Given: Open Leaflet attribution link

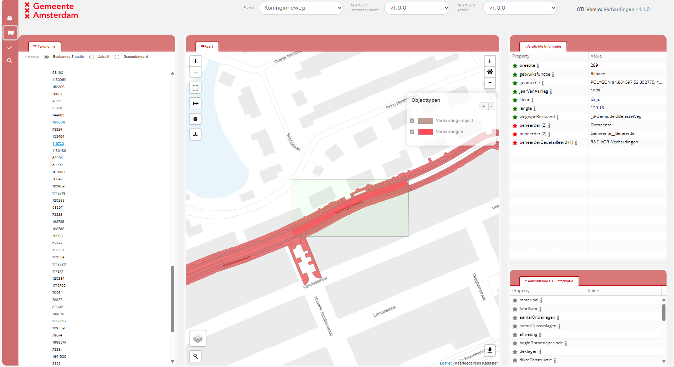Looking at the screenshot, I should tap(446, 363).
